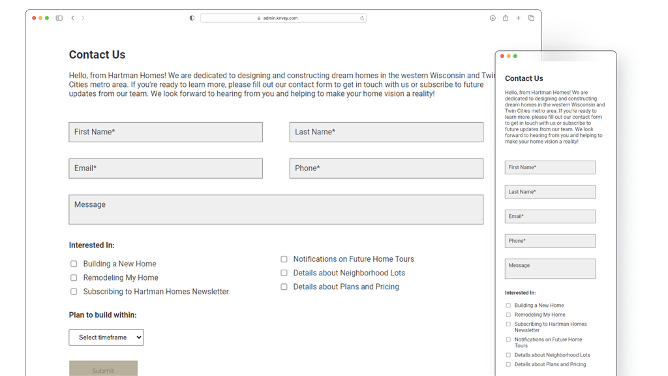Click Interested In: label in small window
This screenshot has height=376, width=668.
pos(520,293)
